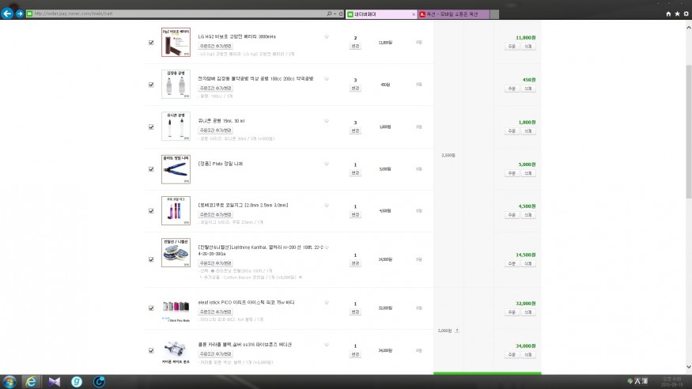The image size is (692, 389).
Task: Delete the eleaf istick PICO item
Action: click(x=528, y=312)
